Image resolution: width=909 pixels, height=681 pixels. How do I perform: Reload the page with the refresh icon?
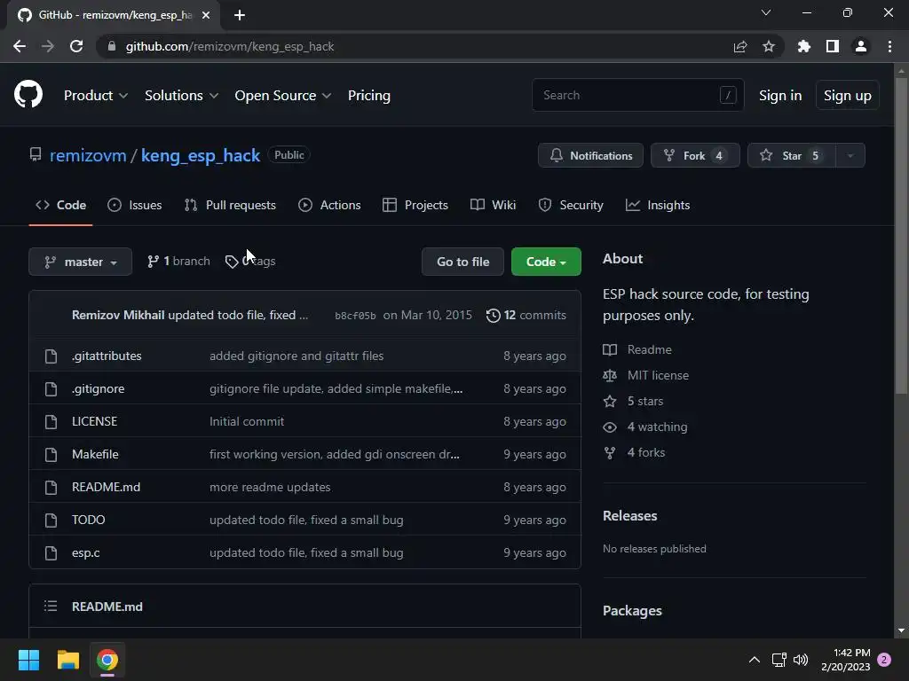pyautogui.click(x=76, y=46)
